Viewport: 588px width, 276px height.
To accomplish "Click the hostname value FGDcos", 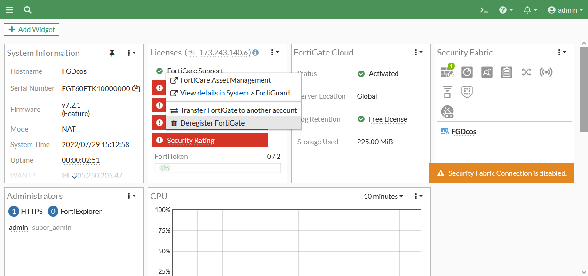I will (74, 71).
